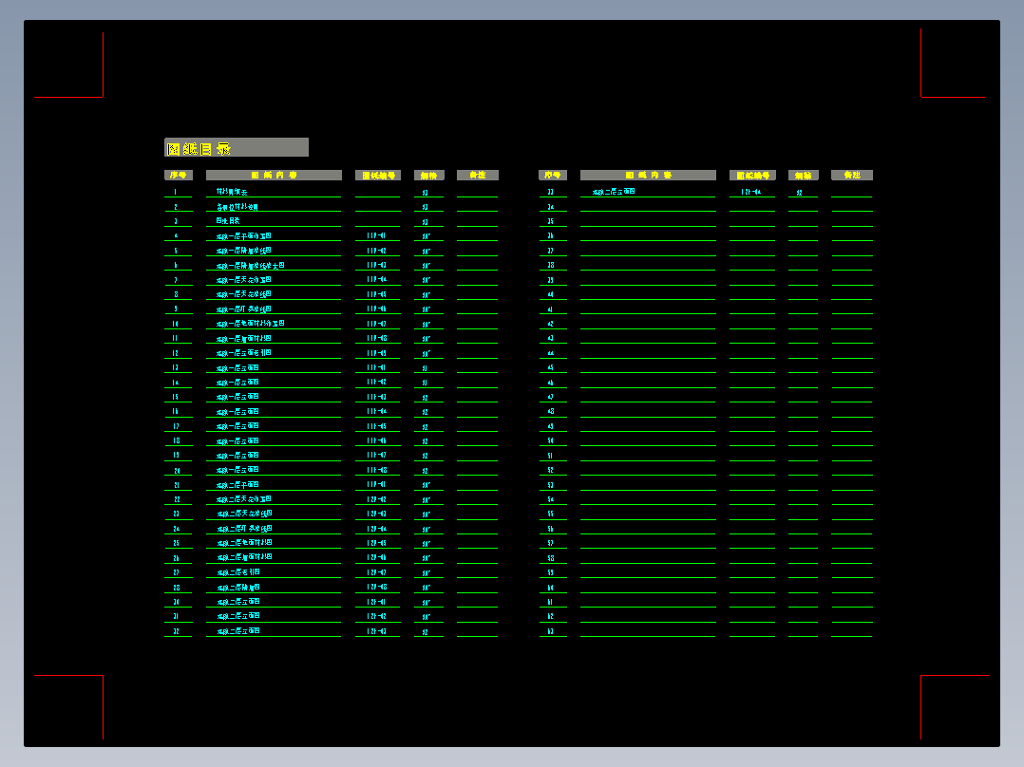Pick the 备注 header above row 1
The height and width of the screenshot is (767, 1024).
[x=478, y=175]
